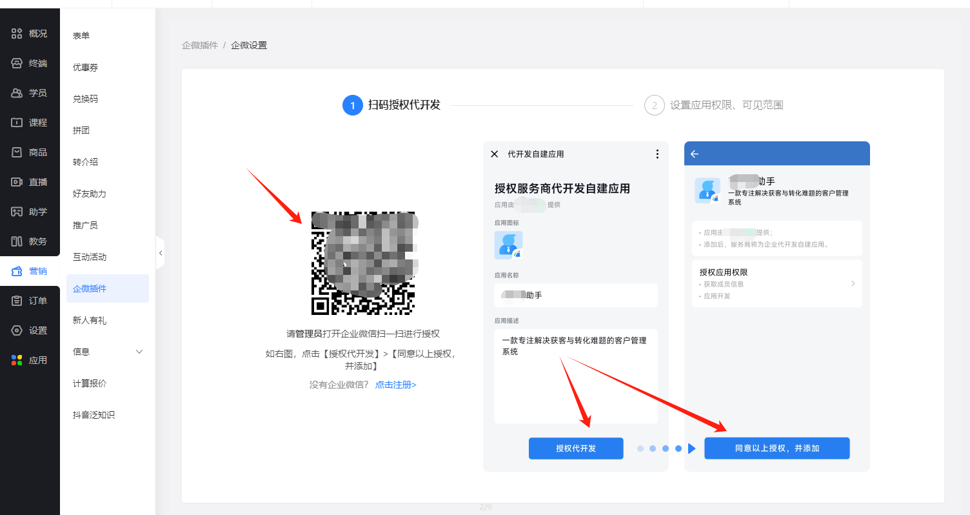970x515 pixels.
Task: Open the 学员 students section icon
Action: click(17, 93)
